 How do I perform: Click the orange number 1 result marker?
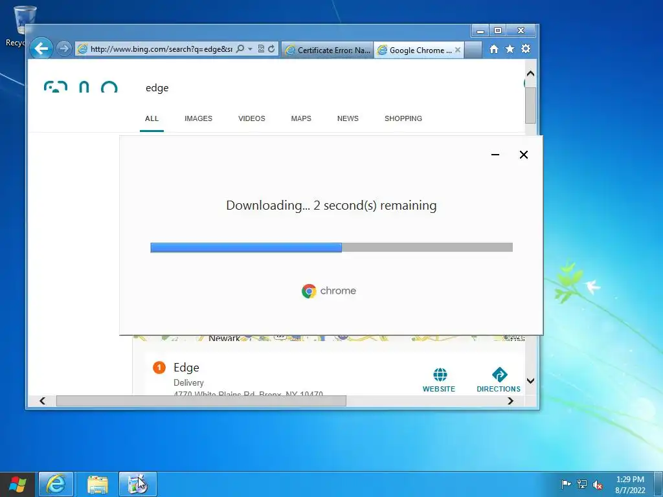(x=159, y=368)
